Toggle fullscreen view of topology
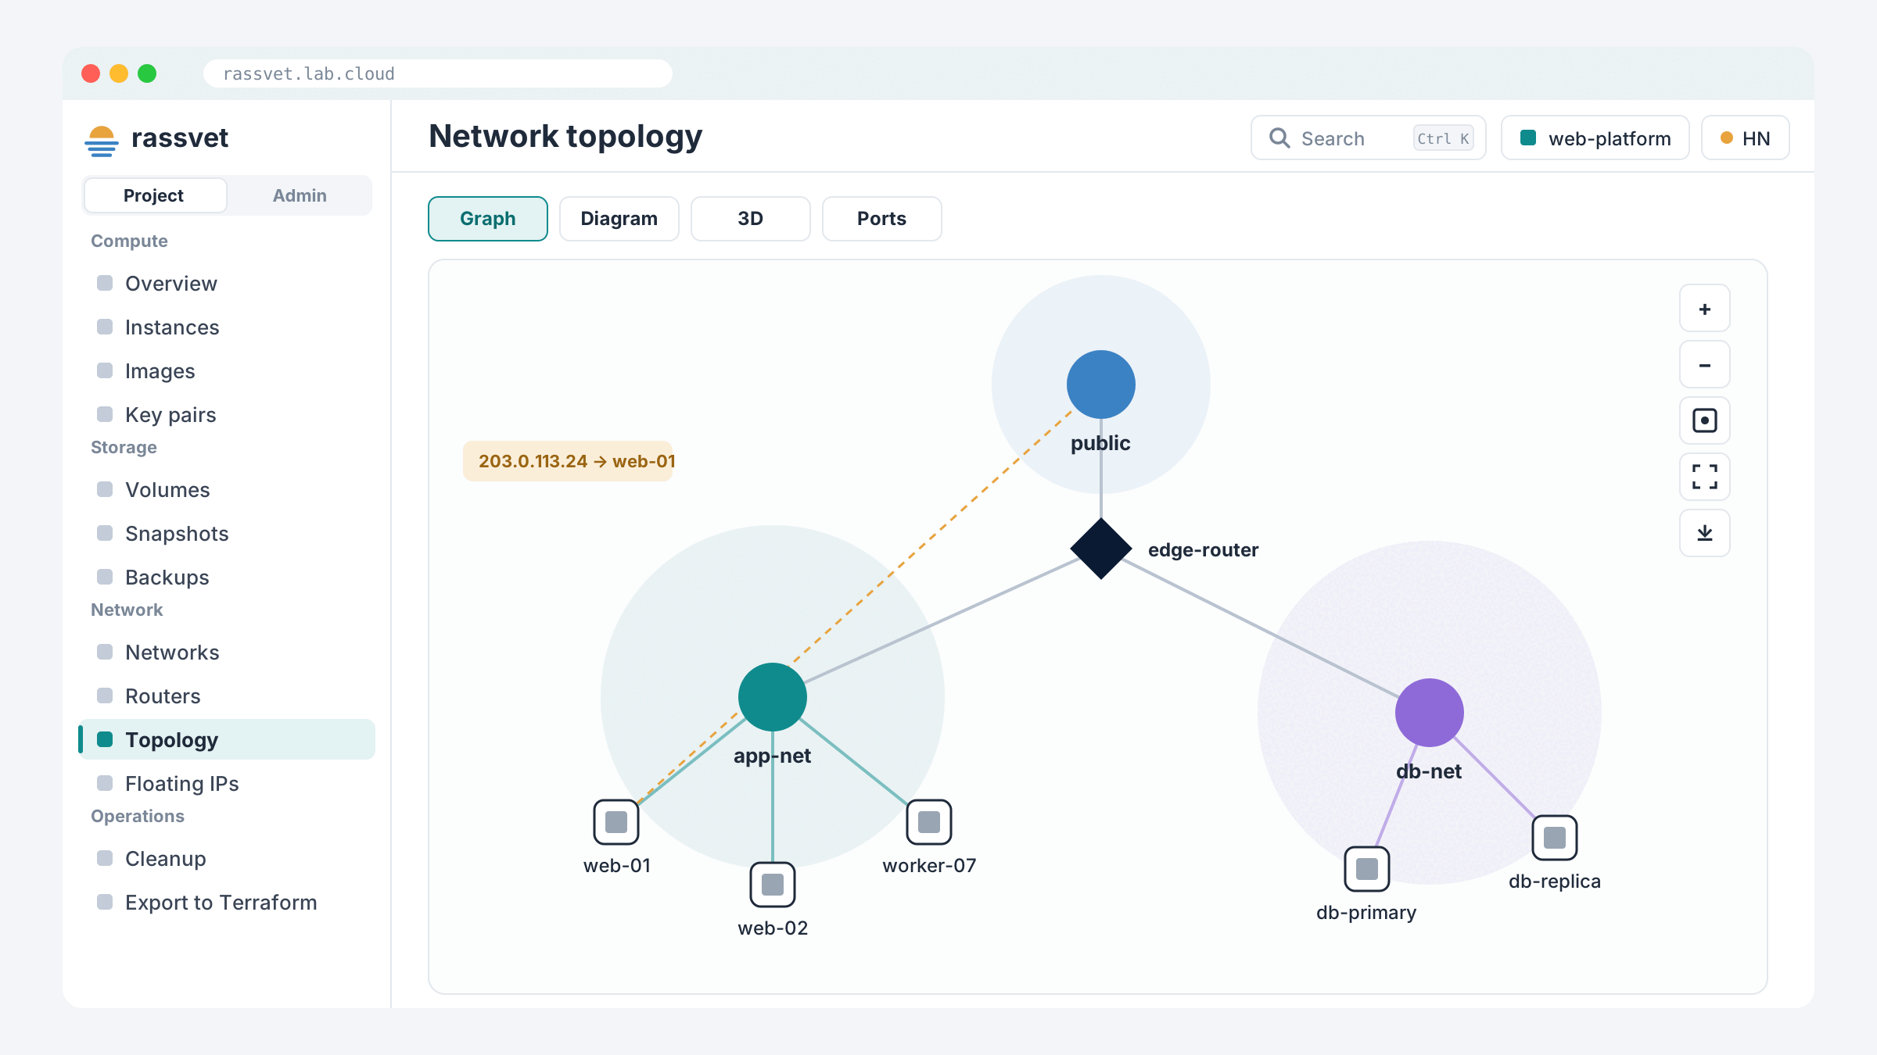This screenshot has height=1055, width=1877. 1704,477
